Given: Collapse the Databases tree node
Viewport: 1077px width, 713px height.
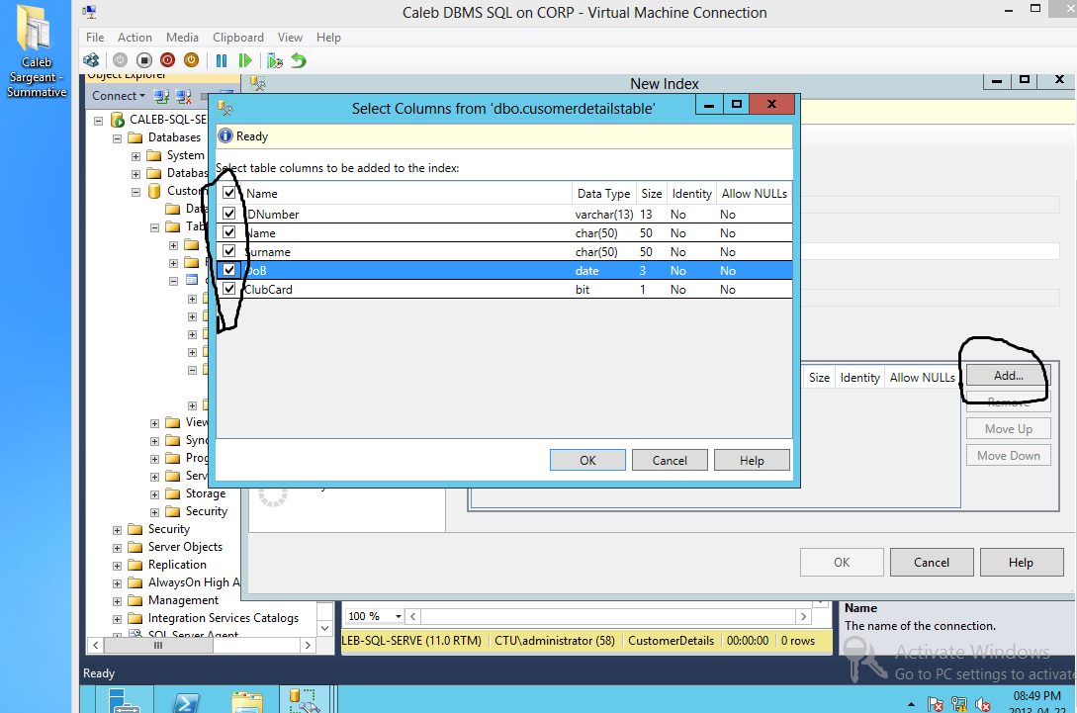Looking at the screenshot, I should tap(117, 138).
